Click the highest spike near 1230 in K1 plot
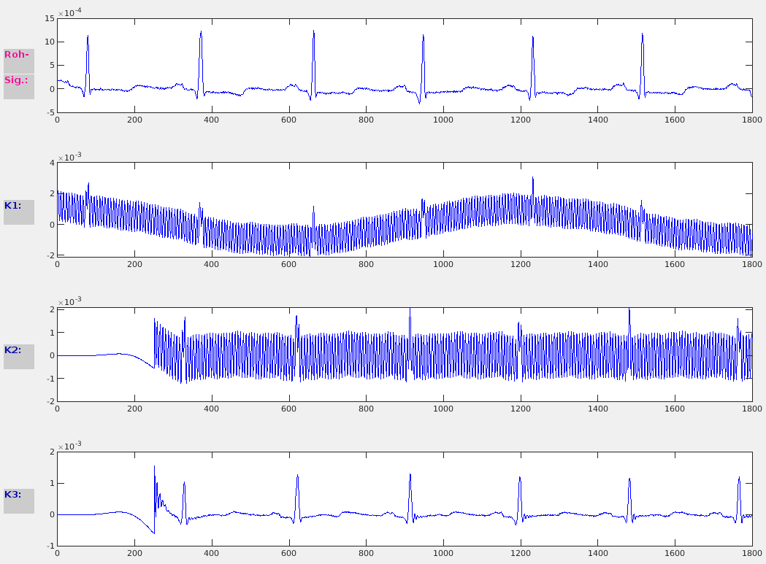 pos(532,179)
